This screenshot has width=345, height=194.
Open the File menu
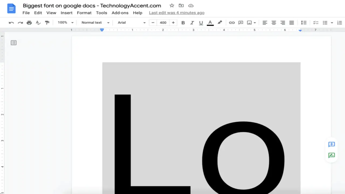26,13
